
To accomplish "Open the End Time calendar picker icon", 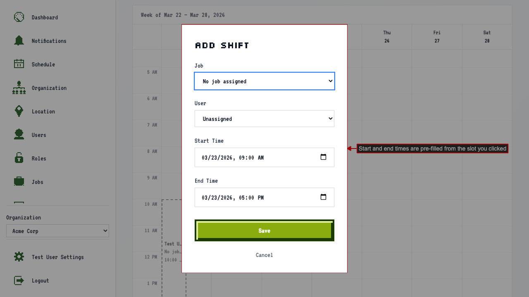I will tap(324, 197).
